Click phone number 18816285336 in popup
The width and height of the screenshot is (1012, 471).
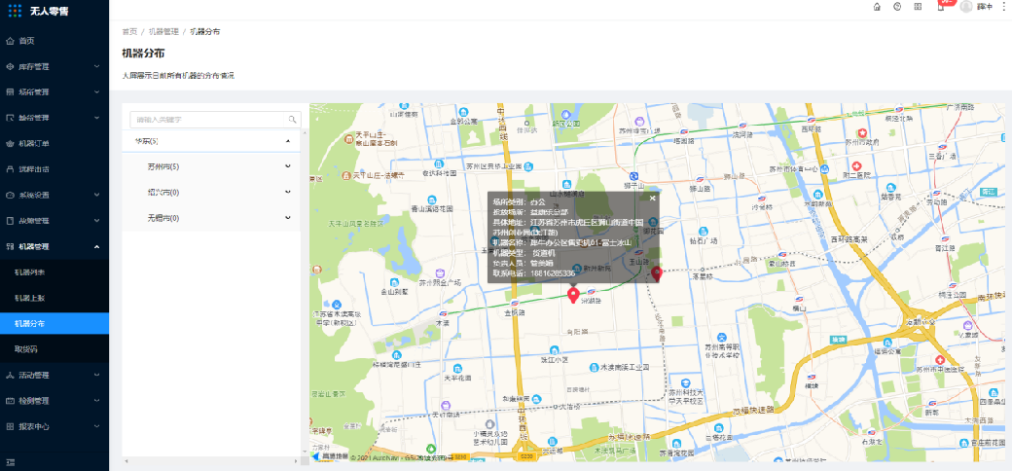[x=552, y=273]
